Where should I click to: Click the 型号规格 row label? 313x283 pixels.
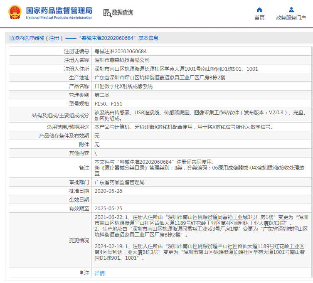(79, 104)
